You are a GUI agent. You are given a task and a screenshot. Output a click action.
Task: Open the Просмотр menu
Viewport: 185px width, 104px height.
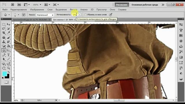101,10
